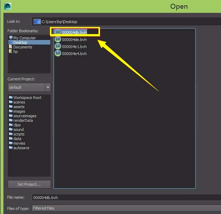Open the Files of type dropdown
Image resolution: width=221 pixels, height=214 pixels.
(x=126, y=208)
